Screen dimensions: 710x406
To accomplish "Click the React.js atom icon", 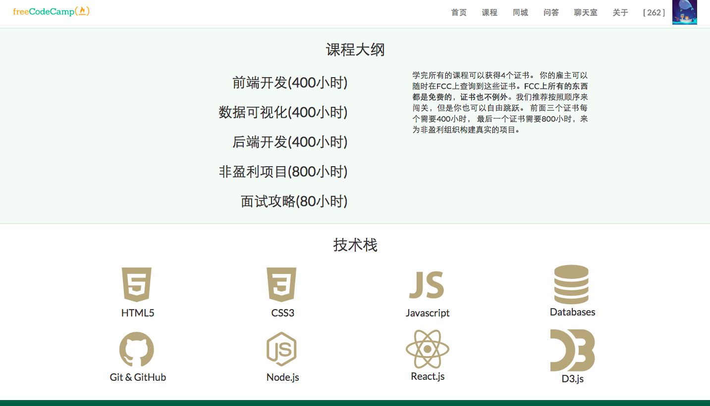I will (427, 349).
